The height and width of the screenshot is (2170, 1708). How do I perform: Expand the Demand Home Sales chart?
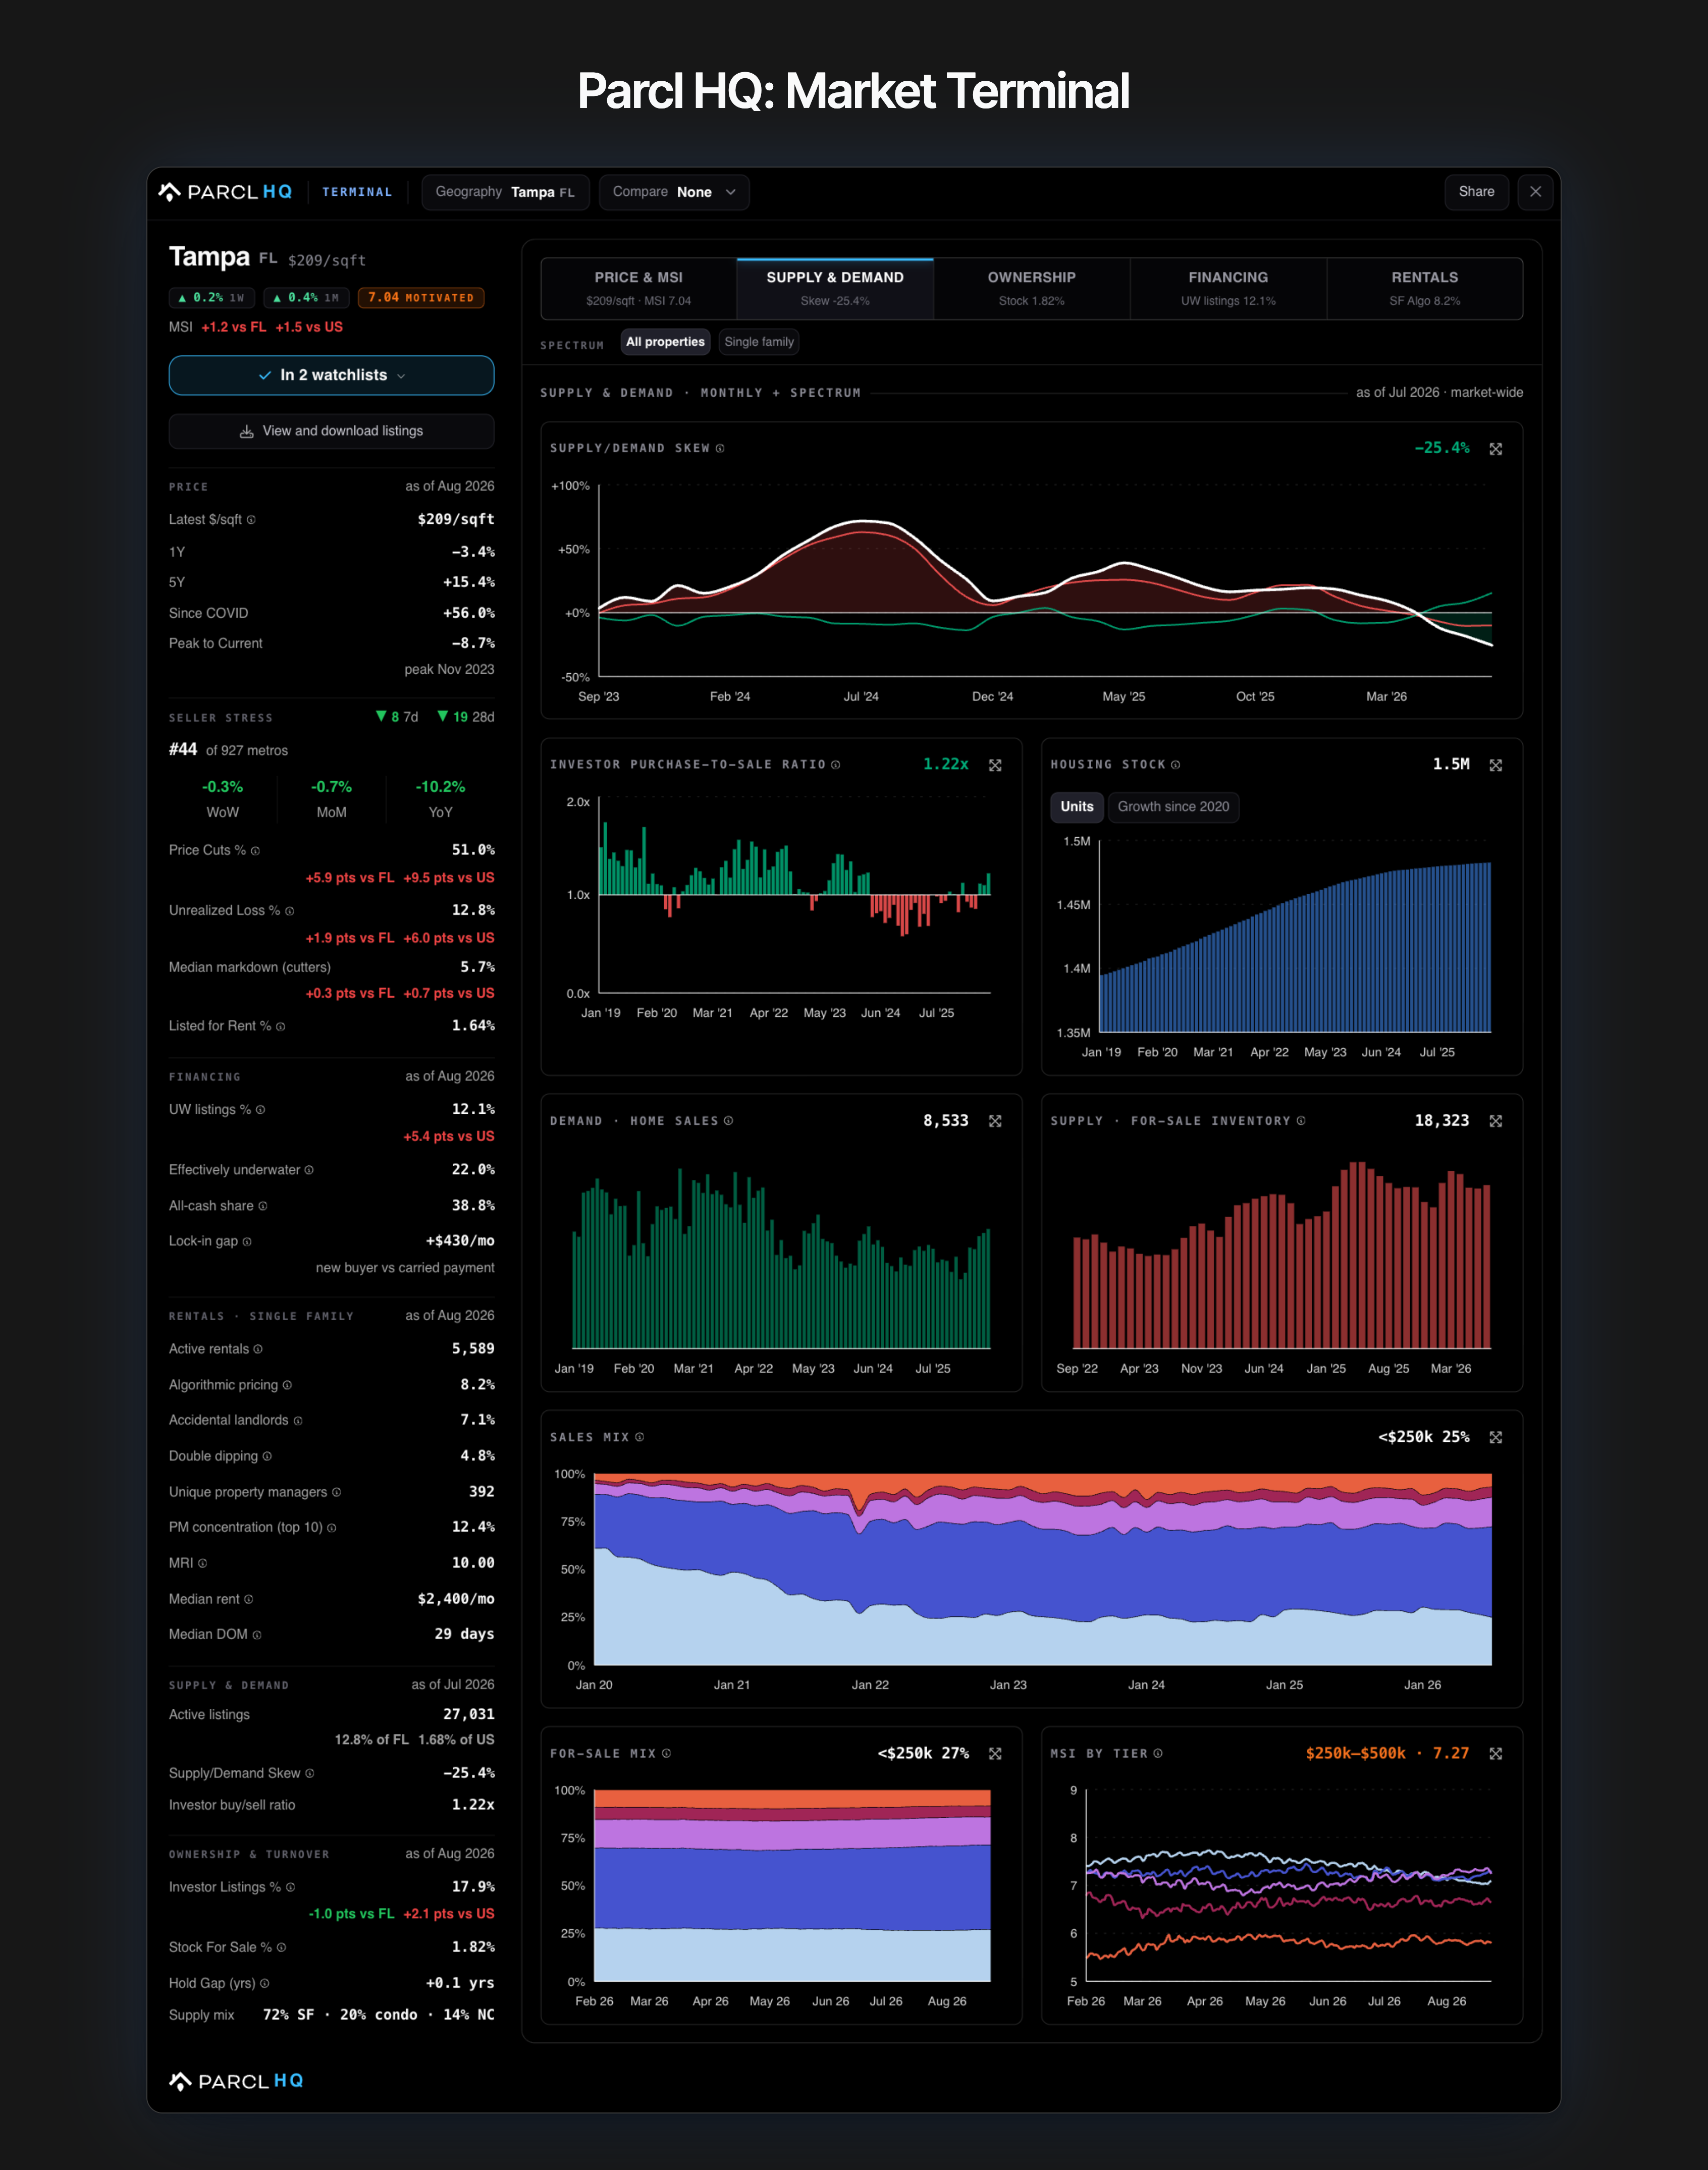pyautogui.click(x=995, y=1121)
